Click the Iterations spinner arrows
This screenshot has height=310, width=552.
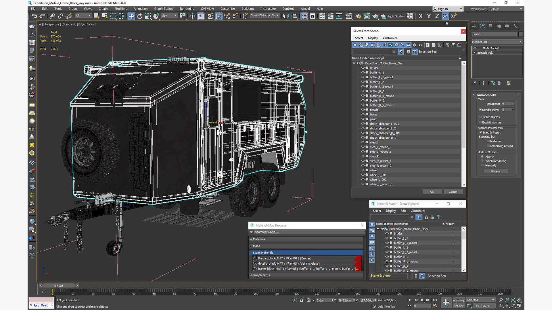pos(513,104)
